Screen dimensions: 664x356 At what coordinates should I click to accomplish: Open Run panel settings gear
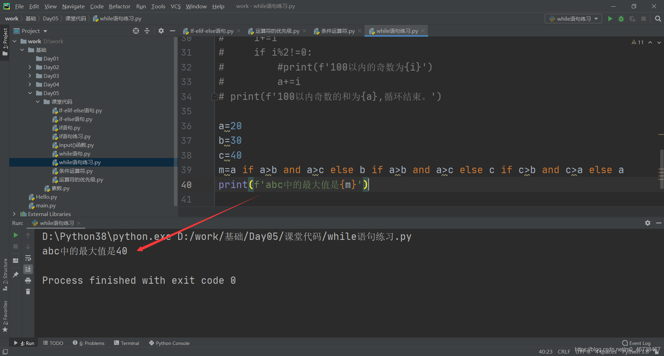pos(648,223)
